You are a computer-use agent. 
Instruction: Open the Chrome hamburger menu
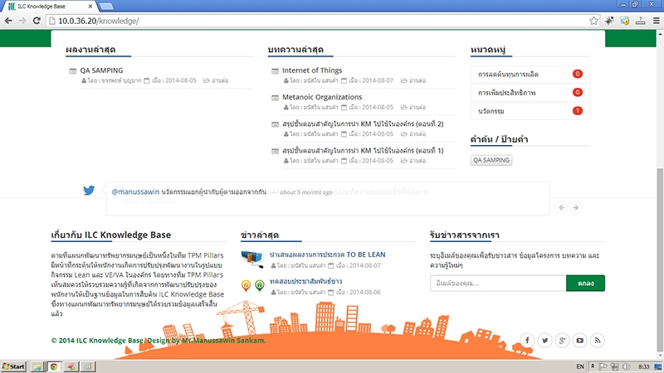point(657,21)
